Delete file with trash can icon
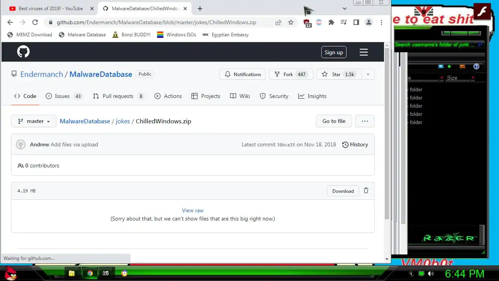Screen dimensions: 499x281 [366, 191]
